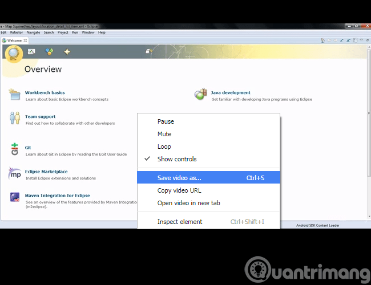Image resolution: width=371 pixels, height=285 pixels.
Task: Click the Overview globe icon
Action: tap(14, 54)
